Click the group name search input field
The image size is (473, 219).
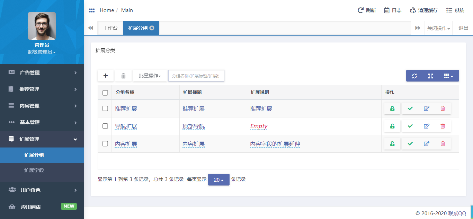[x=196, y=76]
